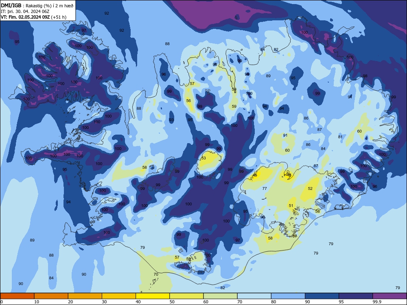Click the "DMI/IGB : Rakastig (%)" title line
The width and height of the screenshot is (407, 305).
(x=37, y=5)
